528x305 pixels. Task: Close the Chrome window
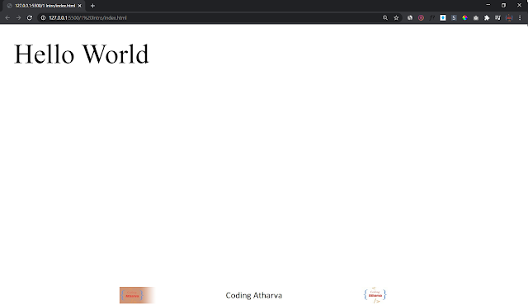pyautogui.click(x=519, y=5)
